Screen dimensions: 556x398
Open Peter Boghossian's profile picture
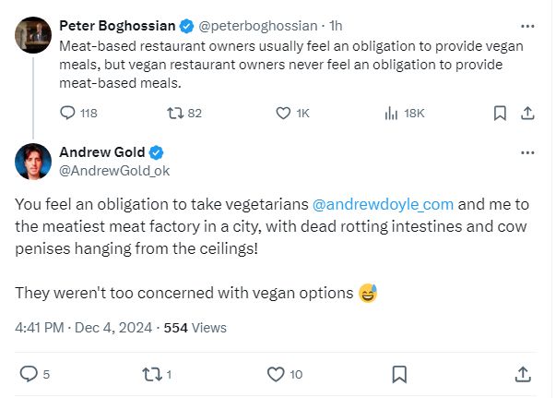(33, 35)
